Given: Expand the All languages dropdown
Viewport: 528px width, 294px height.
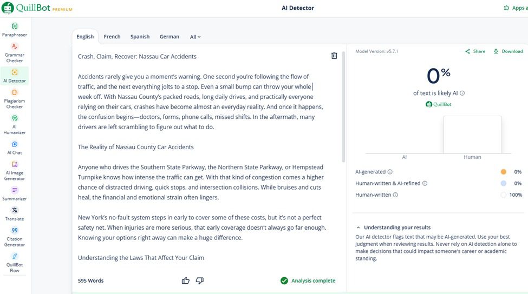Looking at the screenshot, I should tap(195, 37).
